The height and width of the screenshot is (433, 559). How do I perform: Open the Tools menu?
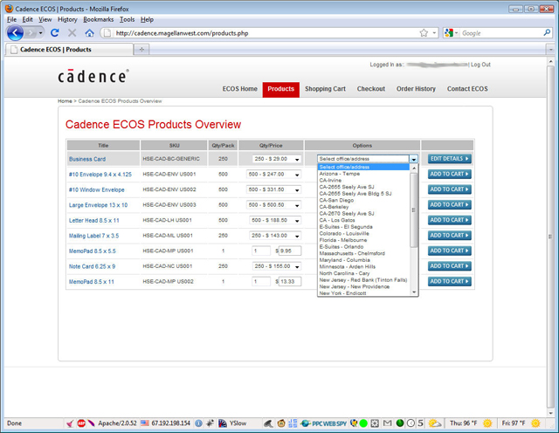[x=127, y=19]
